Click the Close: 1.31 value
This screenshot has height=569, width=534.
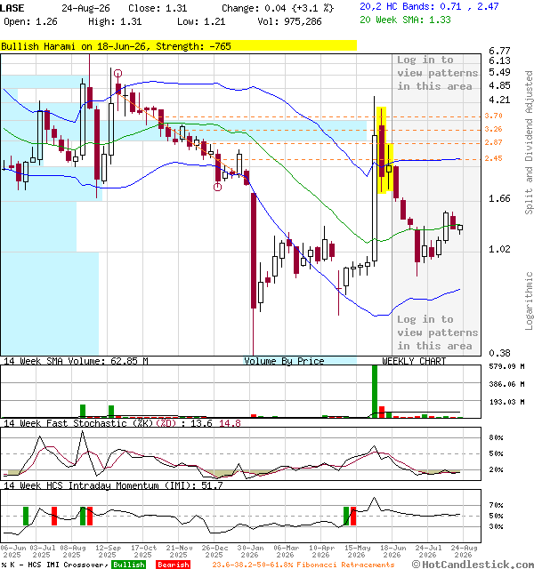[158, 8]
